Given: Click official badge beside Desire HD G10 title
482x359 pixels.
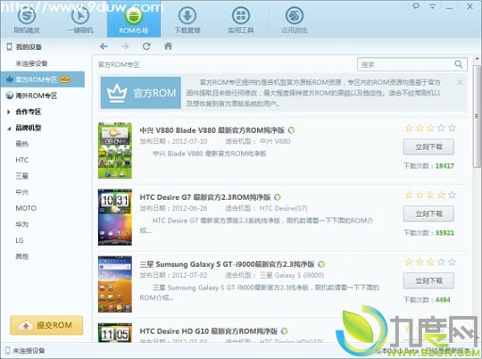Looking at the screenshot, I should [x=285, y=331].
